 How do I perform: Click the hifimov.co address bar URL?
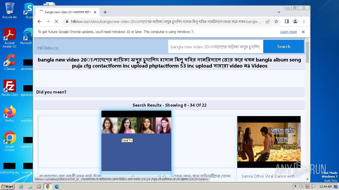coord(166,21)
